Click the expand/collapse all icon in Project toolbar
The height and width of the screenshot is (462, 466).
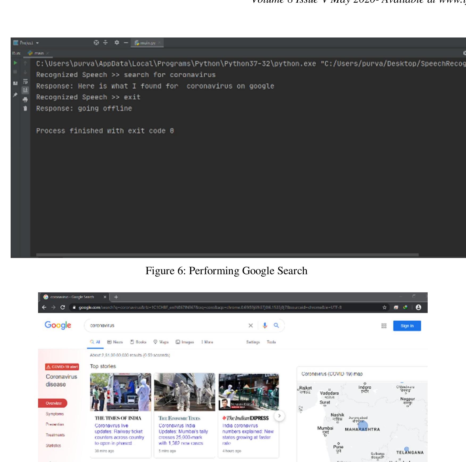coord(106,43)
